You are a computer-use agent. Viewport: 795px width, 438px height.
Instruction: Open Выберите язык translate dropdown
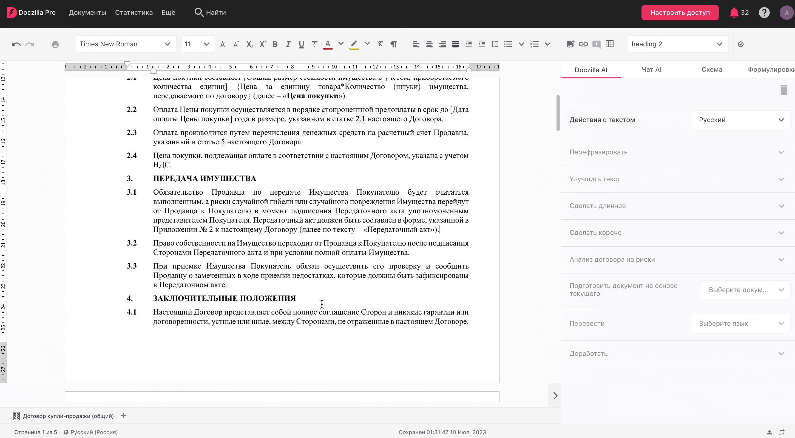pyautogui.click(x=740, y=323)
